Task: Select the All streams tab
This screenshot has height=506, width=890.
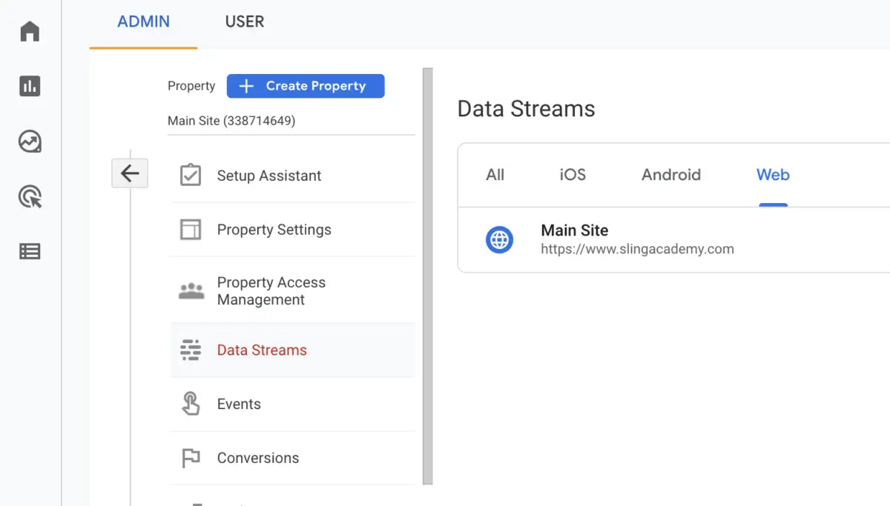Action: click(x=495, y=175)
